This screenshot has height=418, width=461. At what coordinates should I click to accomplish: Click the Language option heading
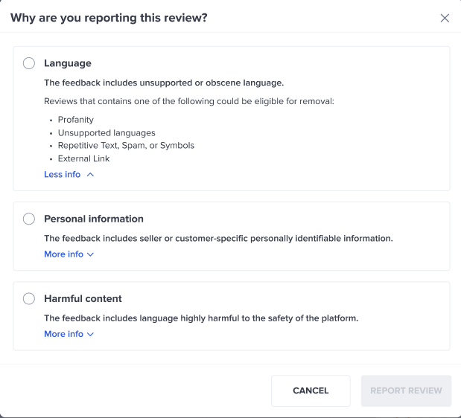pos(68,63)
